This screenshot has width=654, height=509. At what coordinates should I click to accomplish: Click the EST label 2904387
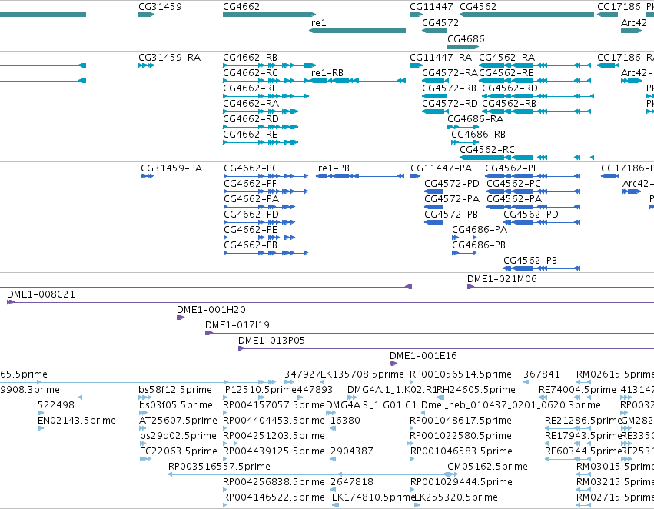[x=352, y=451]
